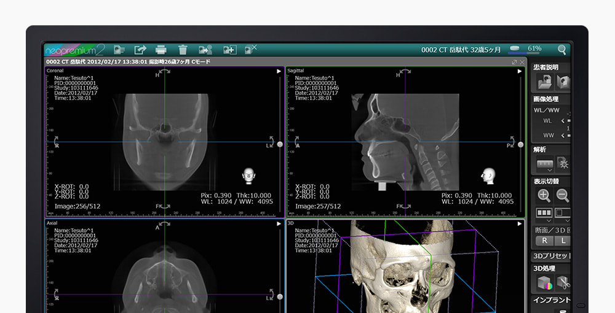
Task: Click the study title '0002 CT 岳駄代 2012/02/17'
Action: pos(85,62)
